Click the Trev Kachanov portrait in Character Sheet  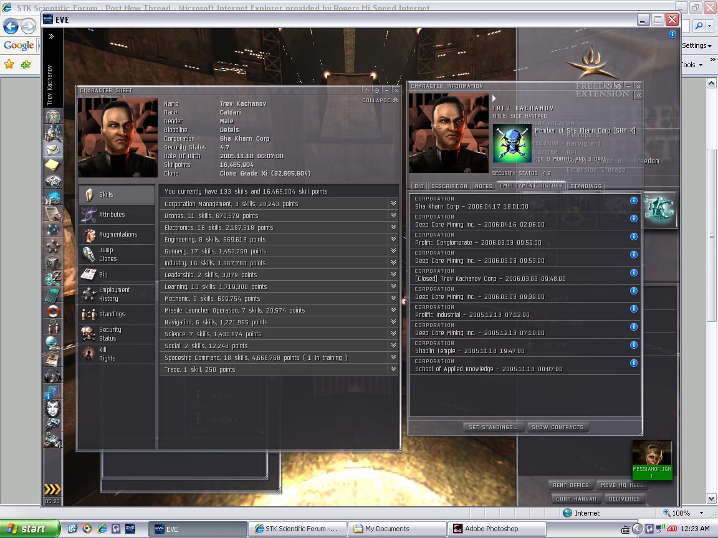pos(118,137)
